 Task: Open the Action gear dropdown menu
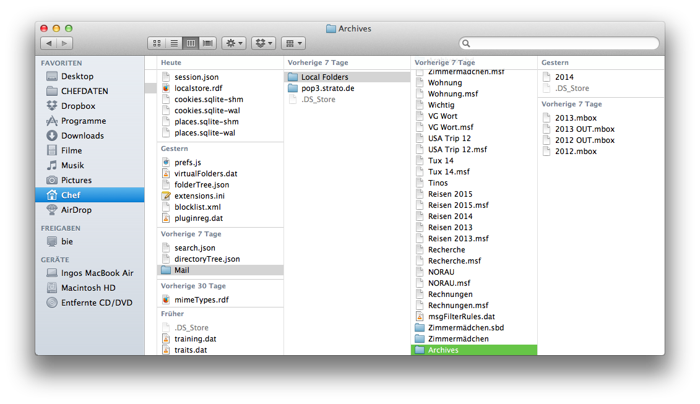[x=234, y=43]
